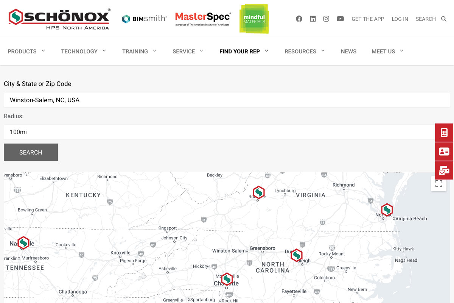Click the GET THE APP link
This screenshot has width=454, height=303.
point(368,19)
